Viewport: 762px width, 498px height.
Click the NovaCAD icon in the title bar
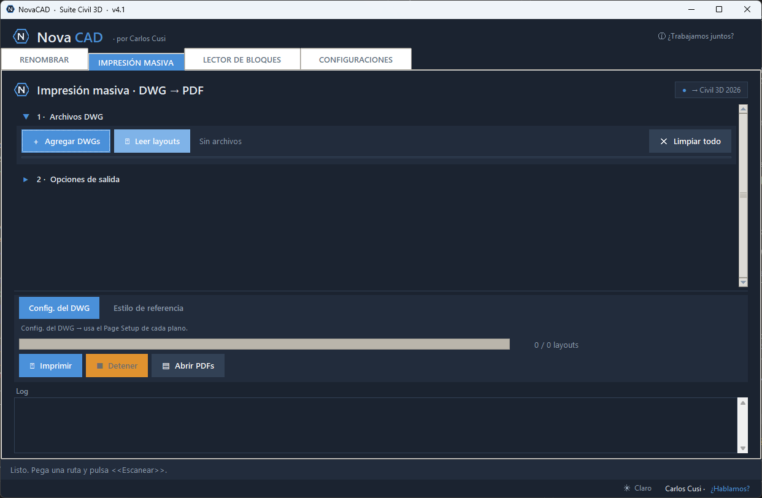(x=10, y=9)
